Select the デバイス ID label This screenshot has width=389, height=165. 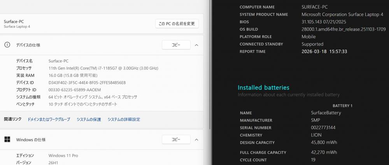point(25,82)
